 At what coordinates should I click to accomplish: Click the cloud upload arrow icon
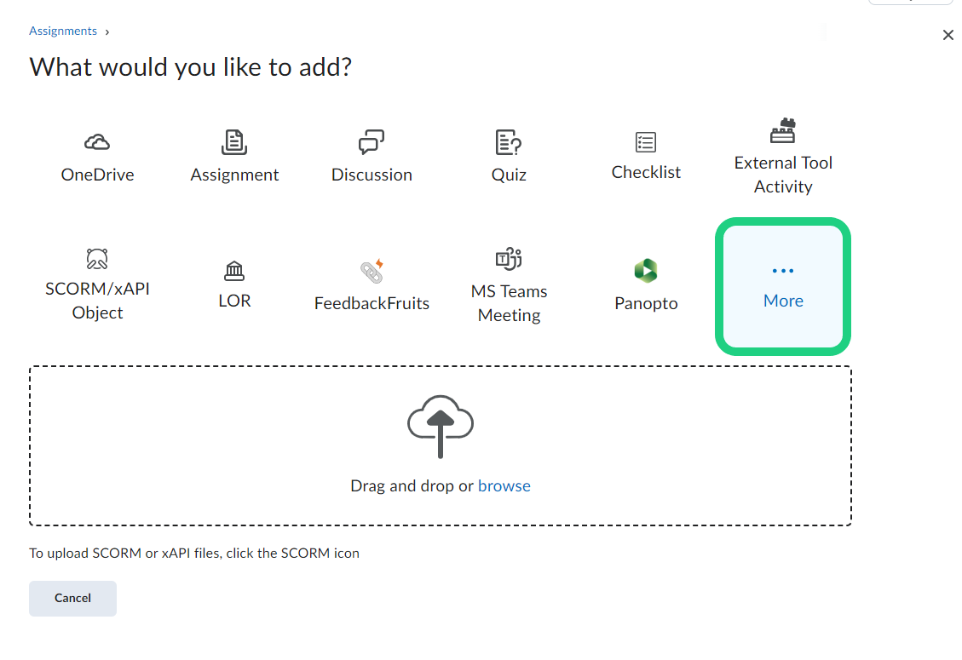[x=441, y=426]
